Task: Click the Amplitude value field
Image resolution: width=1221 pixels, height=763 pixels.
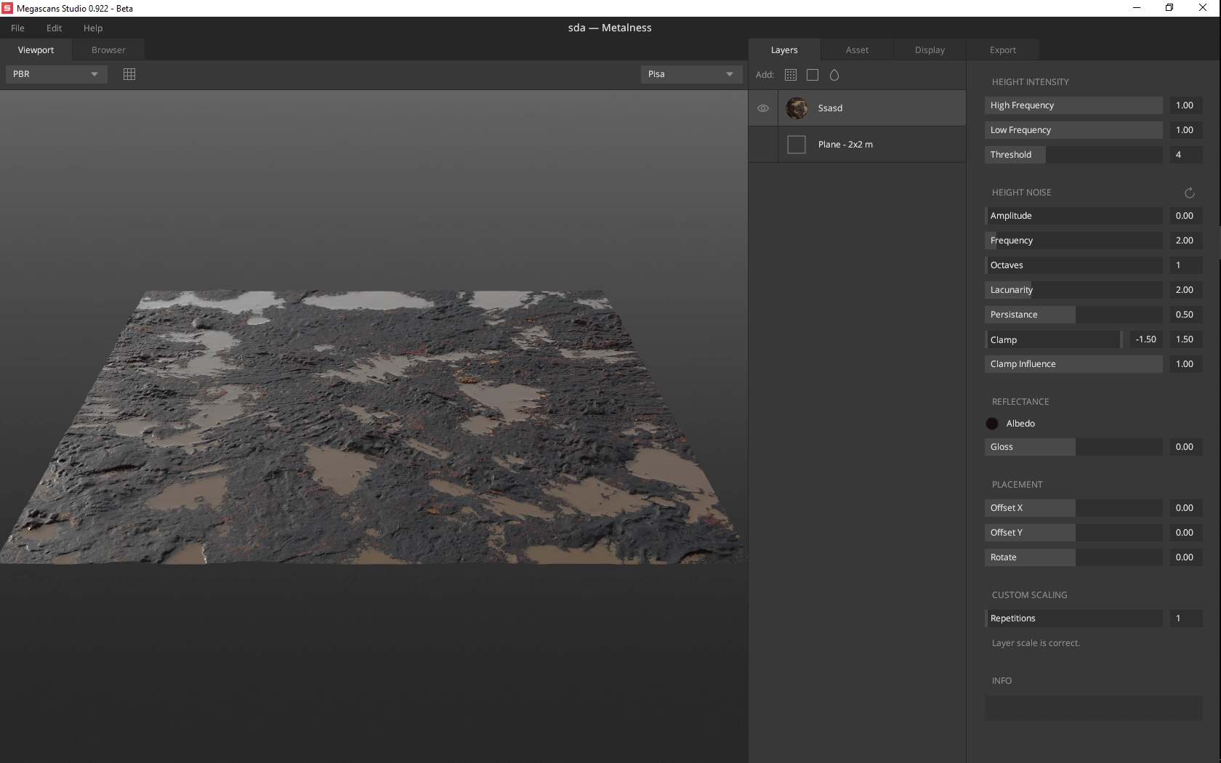Action: [x=1186, y=216]
